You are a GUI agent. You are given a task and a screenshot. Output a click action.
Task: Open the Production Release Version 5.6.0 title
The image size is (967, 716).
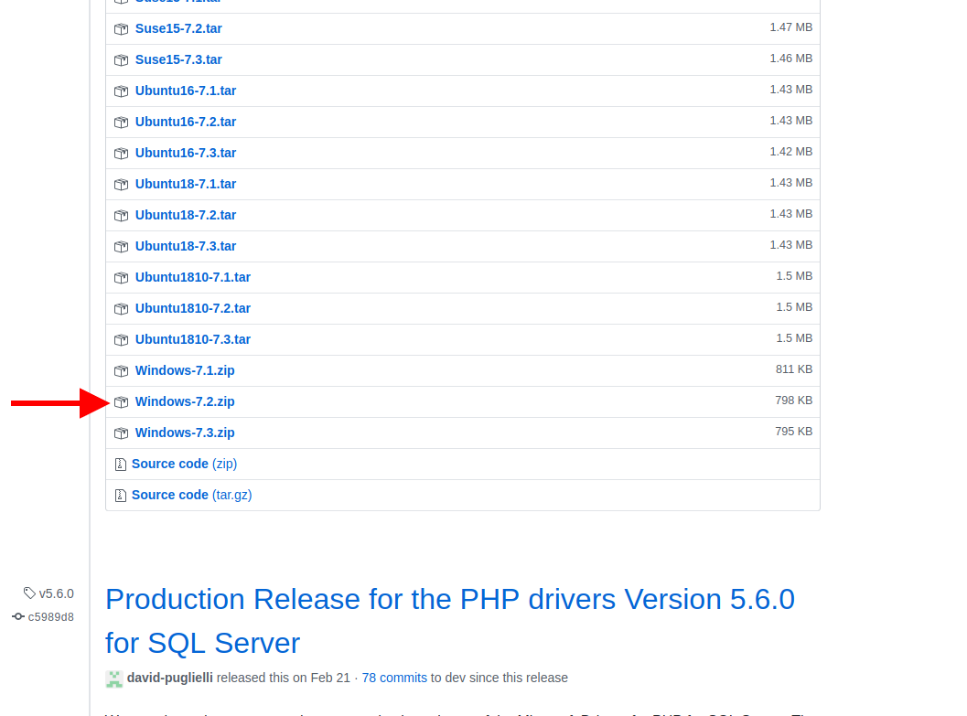pos(450,621)
